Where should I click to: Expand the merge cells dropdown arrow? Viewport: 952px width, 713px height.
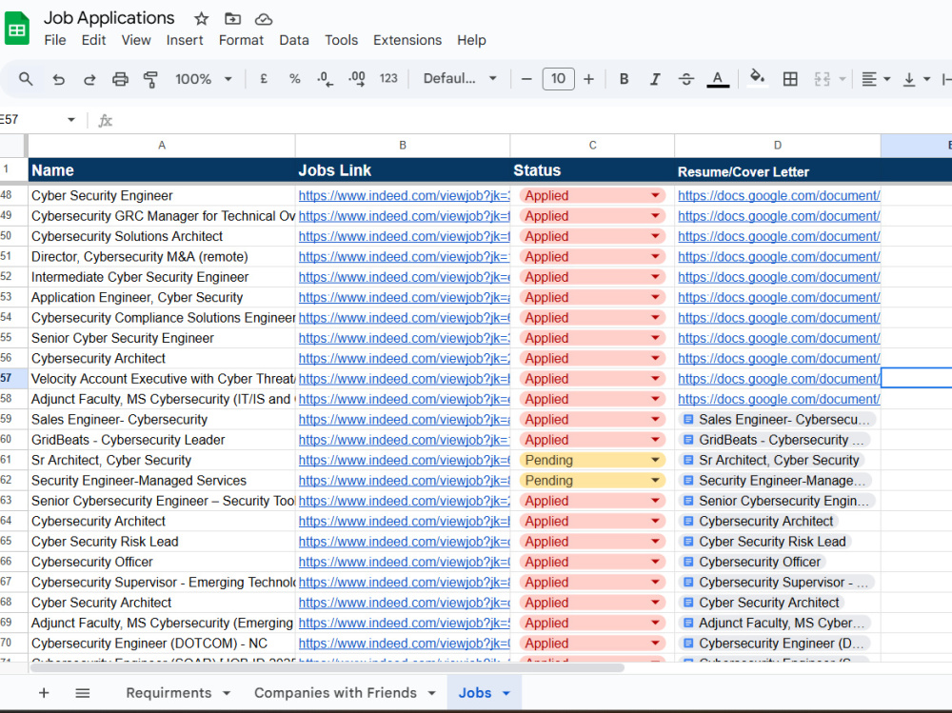(x=843, y=79)
